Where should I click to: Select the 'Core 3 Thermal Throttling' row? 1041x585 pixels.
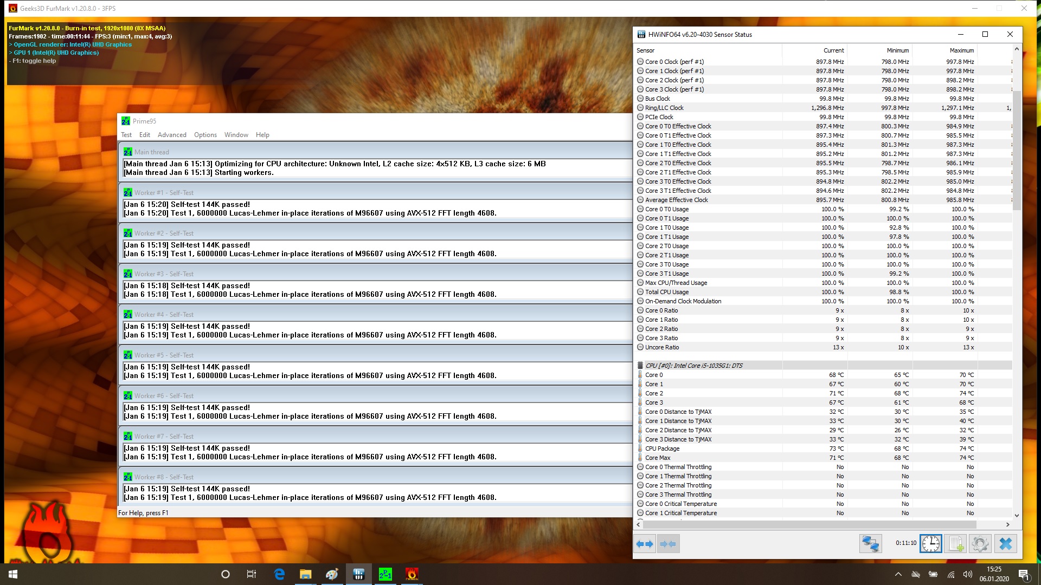tap(823, 495)
